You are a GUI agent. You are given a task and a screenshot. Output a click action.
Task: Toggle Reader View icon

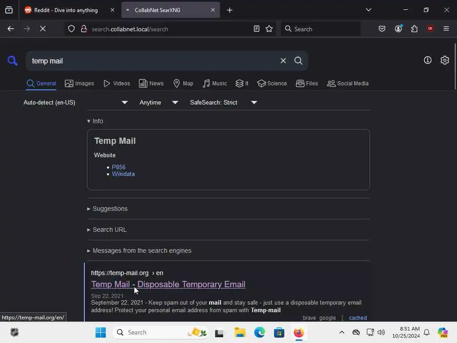(x=256, y=29)
